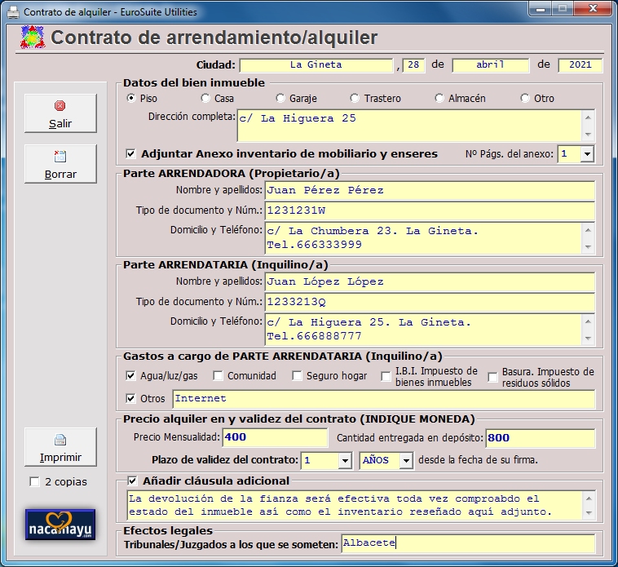618x567 pixels.
Task: Click the Salir exit button icon
Action: coord(60,106)
